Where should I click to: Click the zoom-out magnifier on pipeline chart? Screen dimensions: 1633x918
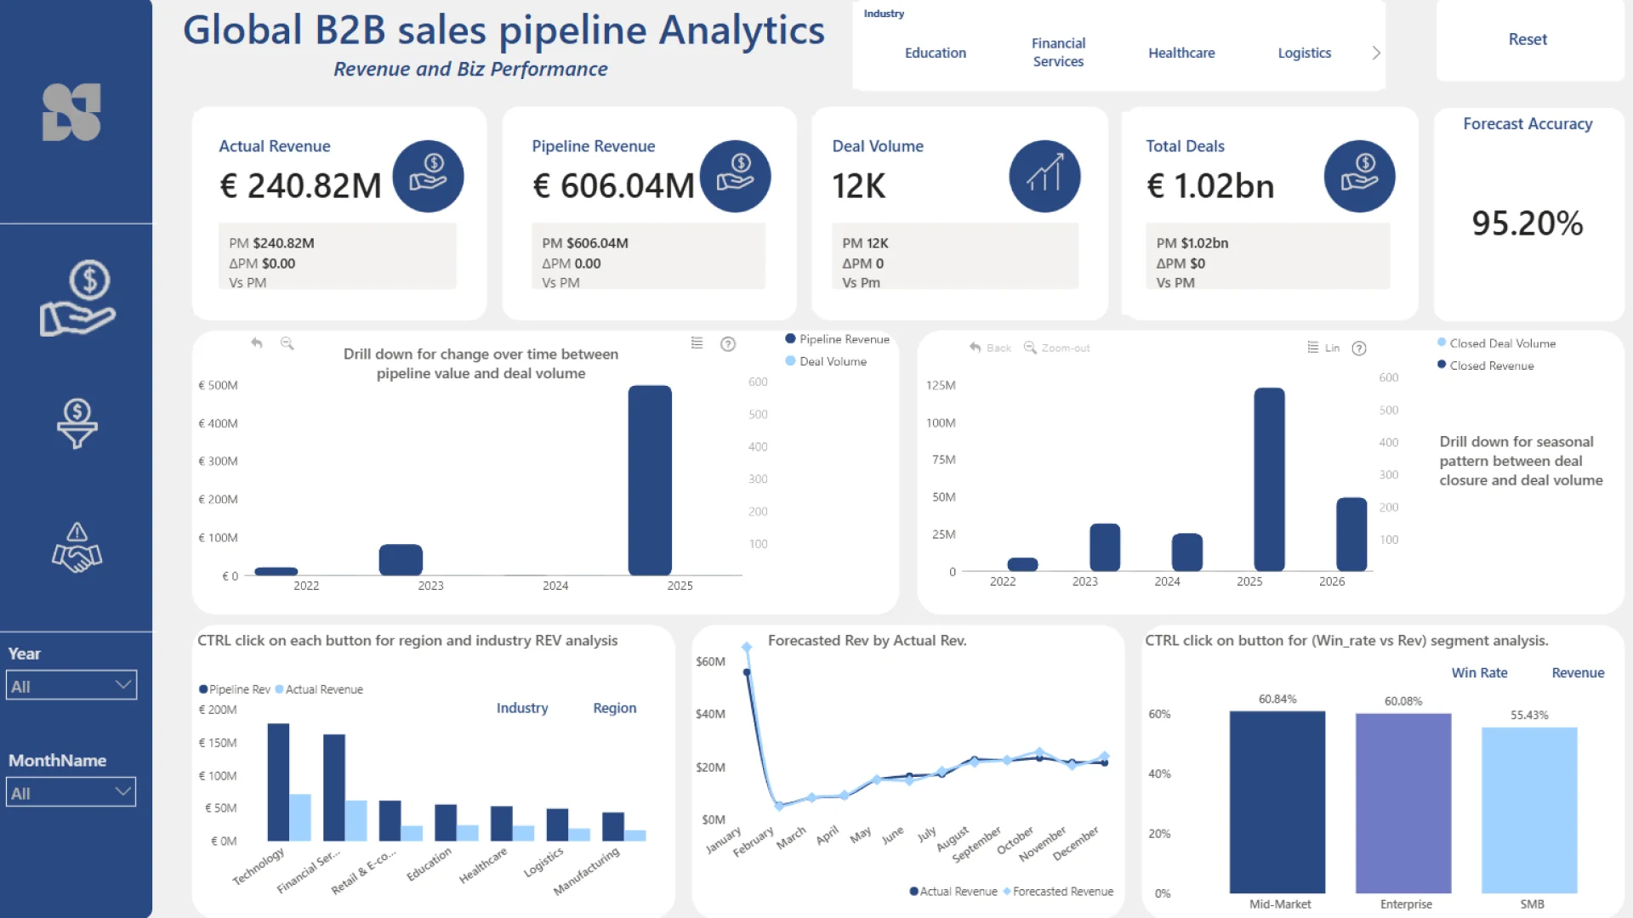(x=287, y=343)
